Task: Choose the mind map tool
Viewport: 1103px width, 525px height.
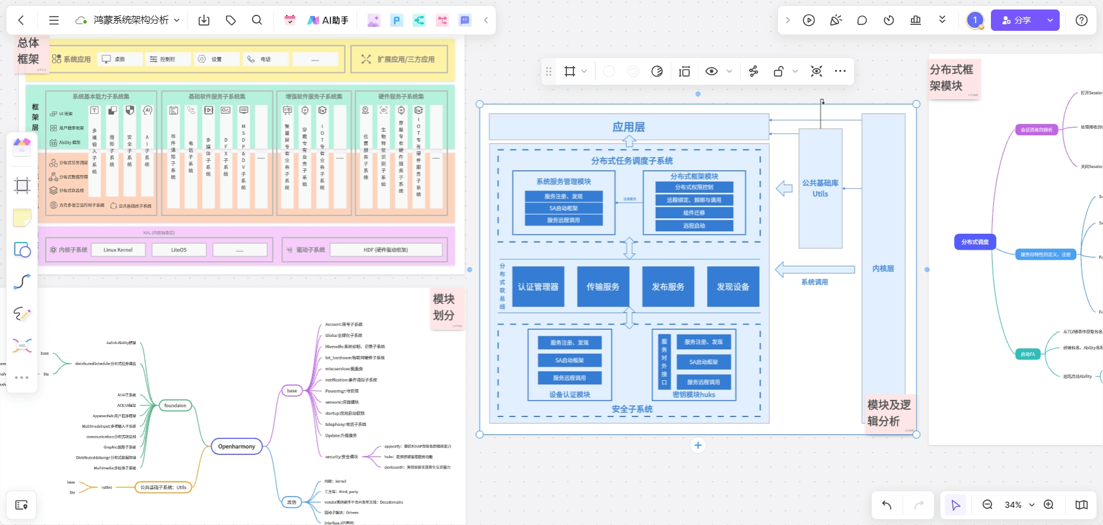Action: [22, 345]
